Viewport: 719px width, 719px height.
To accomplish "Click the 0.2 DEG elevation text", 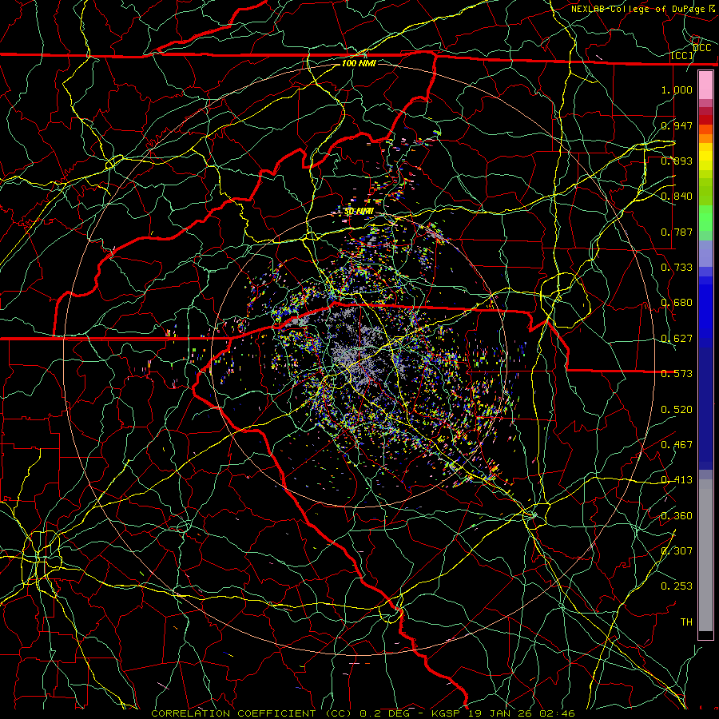I will click(384, 713).
